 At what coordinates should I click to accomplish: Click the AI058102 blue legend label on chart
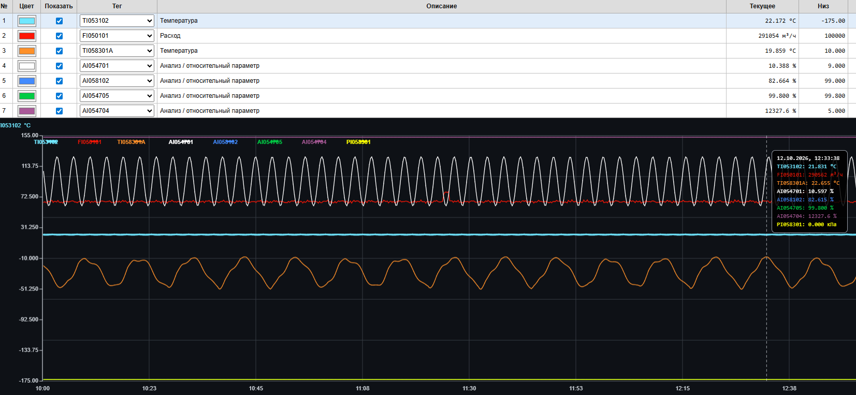pos(225,142)
